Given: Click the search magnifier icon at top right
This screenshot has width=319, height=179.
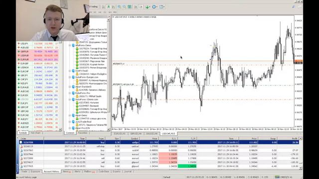Looking at the screenshot, I should click(x=294, y=6).
